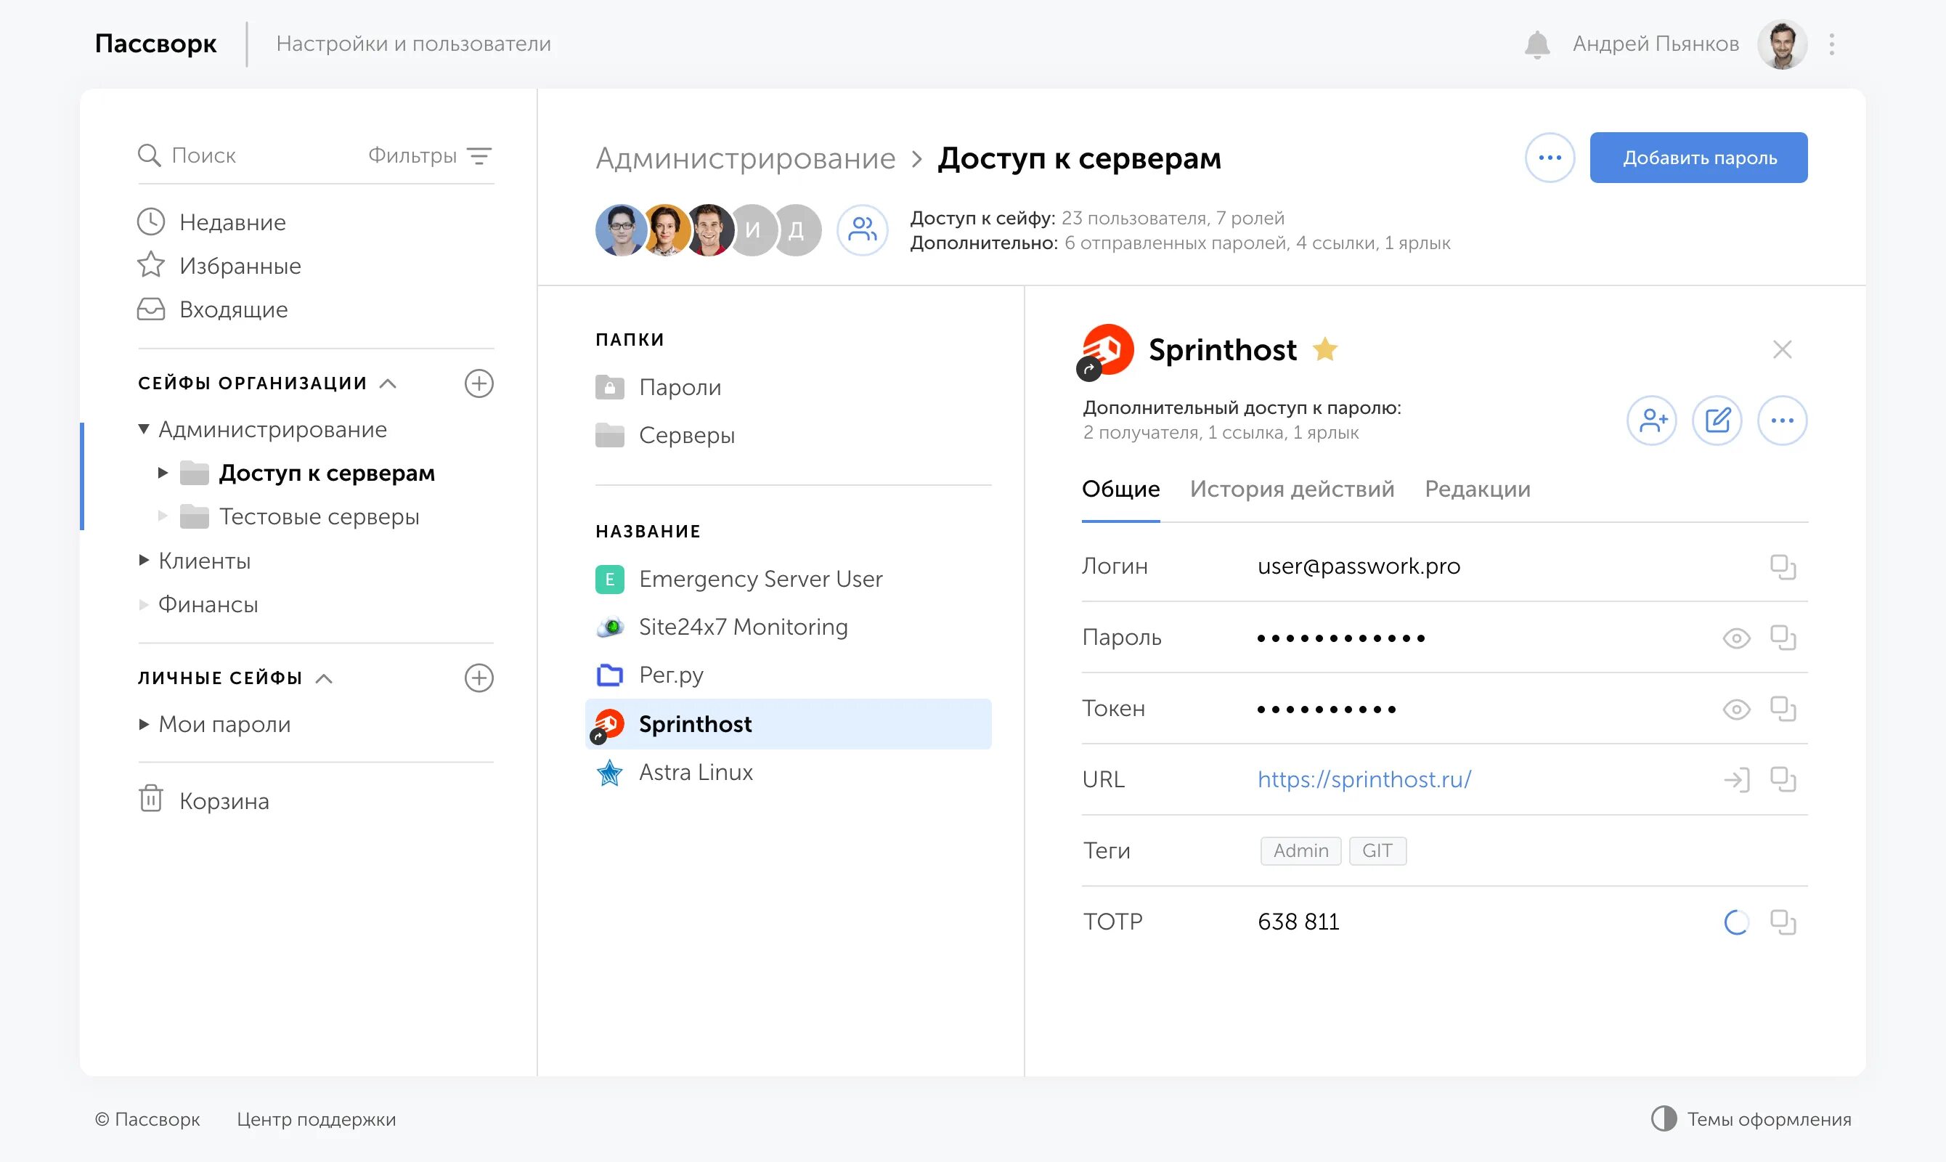Collapse the Сейфы организации section
Image resolution: width=1946 pixels, height=1162 pixels.
coord(388,383)
